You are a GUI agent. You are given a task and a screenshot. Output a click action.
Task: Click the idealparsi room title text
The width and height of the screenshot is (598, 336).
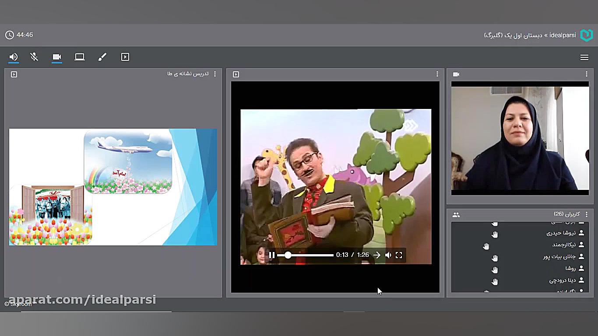(x=530, y=35)
